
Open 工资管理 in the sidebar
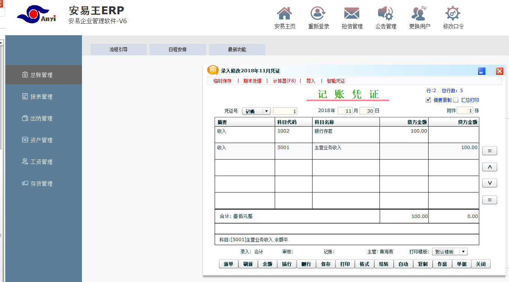click(43, 162)
